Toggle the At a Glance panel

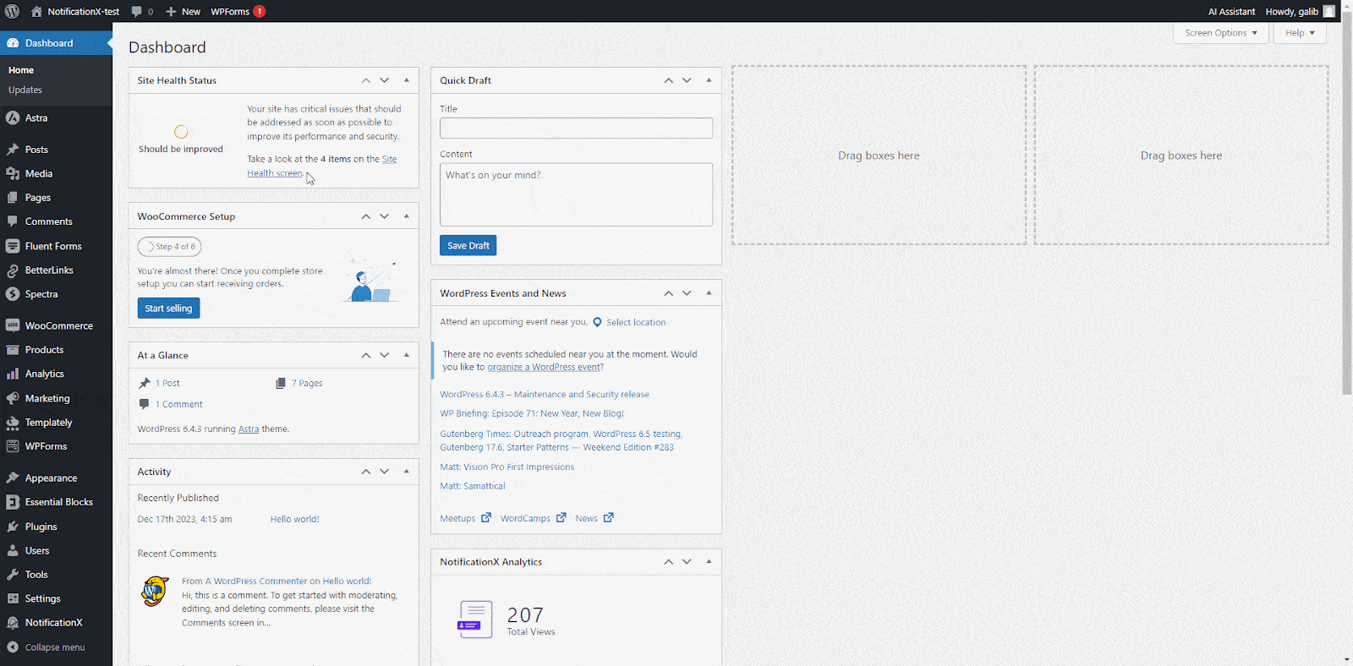tap(407, 355)
